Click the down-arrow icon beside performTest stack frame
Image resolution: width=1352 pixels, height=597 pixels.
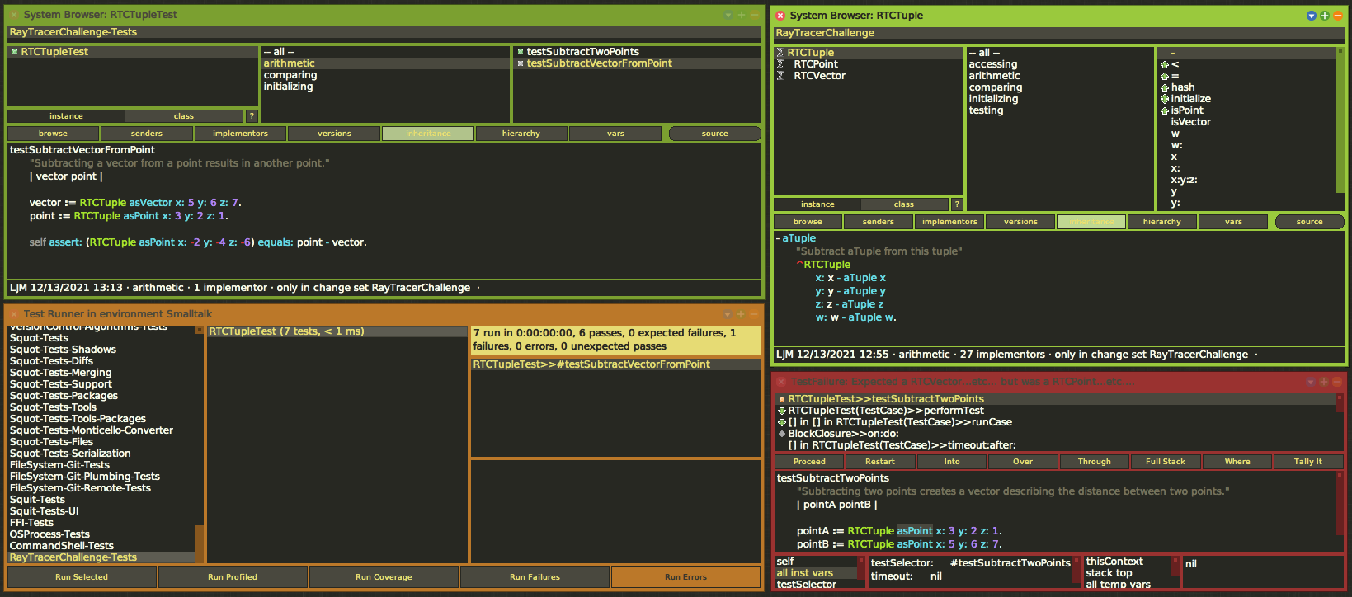click(782, 411)
